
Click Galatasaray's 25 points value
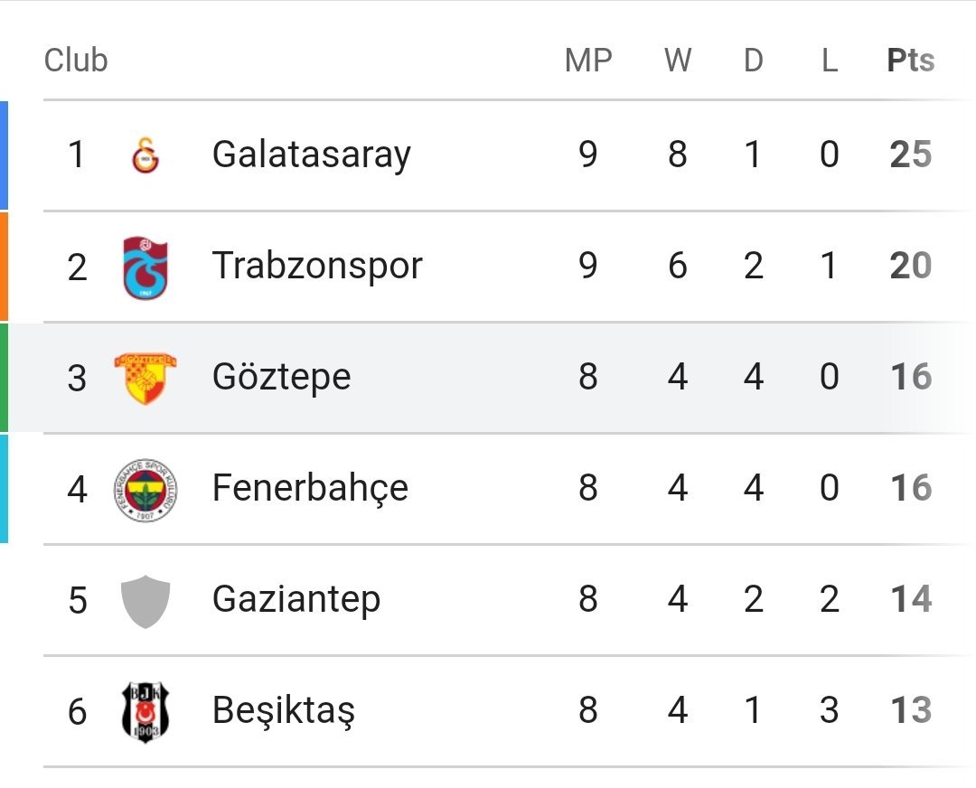pos(910,155)
